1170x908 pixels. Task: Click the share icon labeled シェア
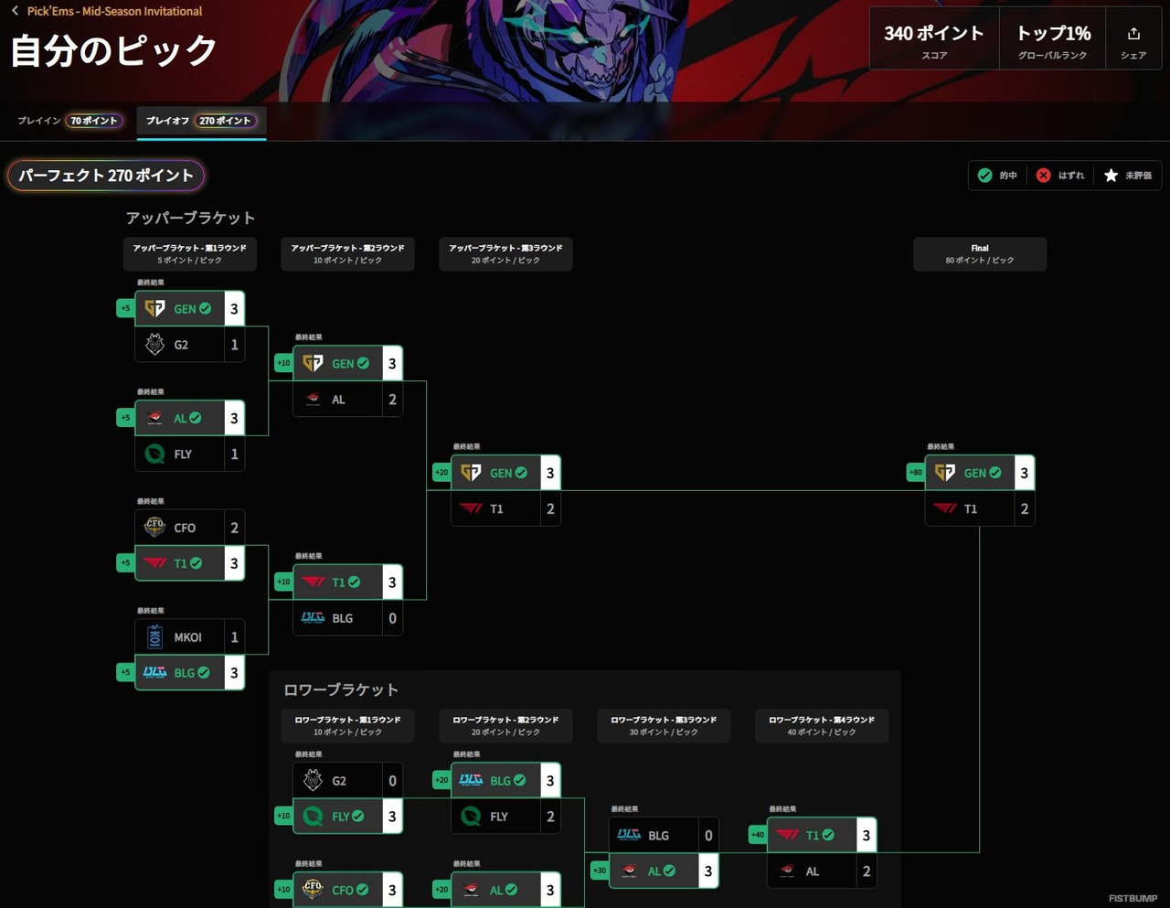(1133, 34)
